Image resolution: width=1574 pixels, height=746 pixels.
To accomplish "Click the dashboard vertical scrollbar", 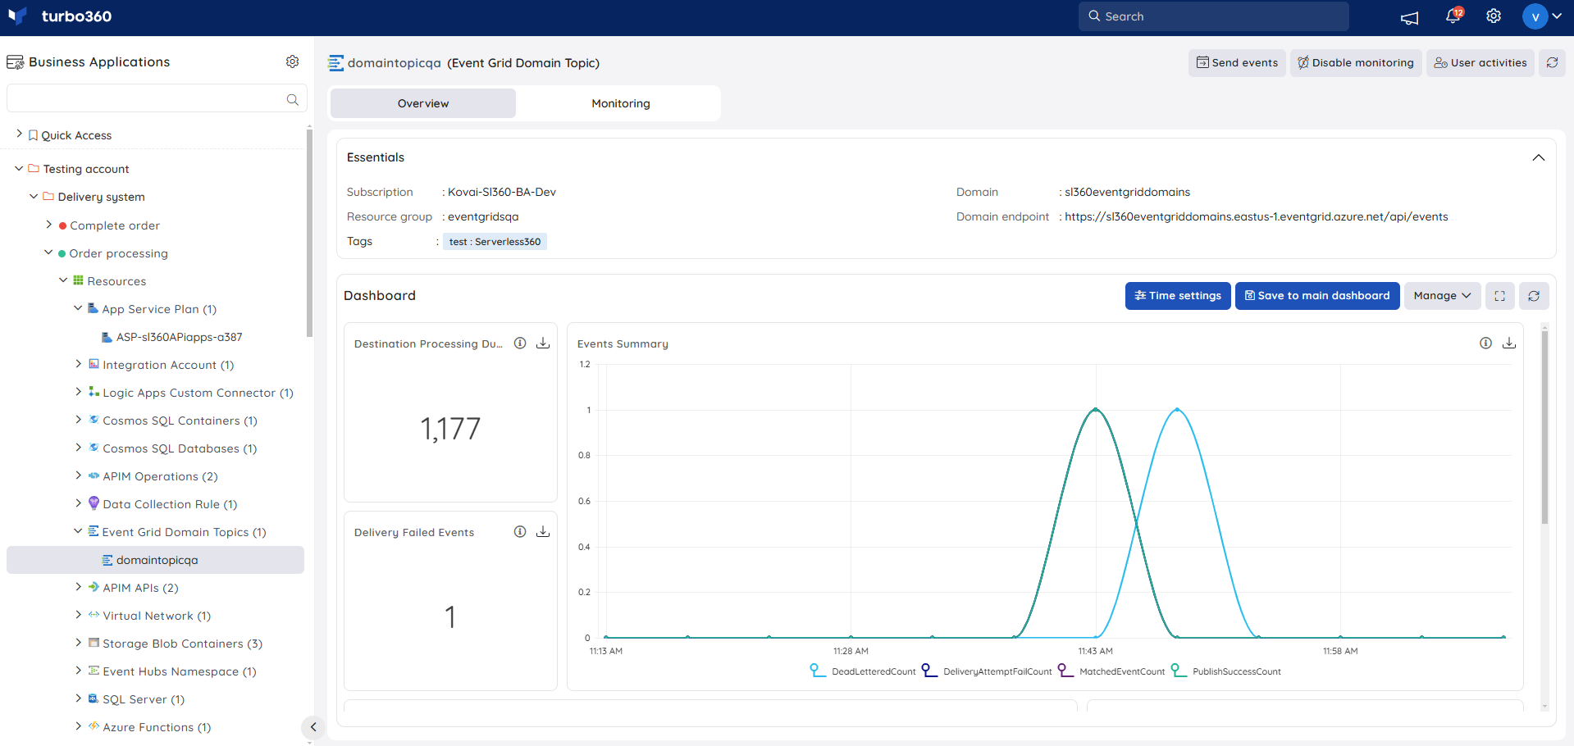I will click(x=1544, y=428).
